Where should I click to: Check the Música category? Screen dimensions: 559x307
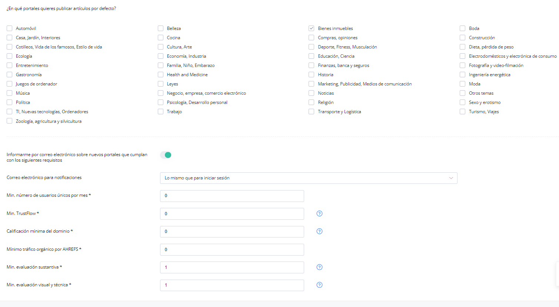(10, 93)
